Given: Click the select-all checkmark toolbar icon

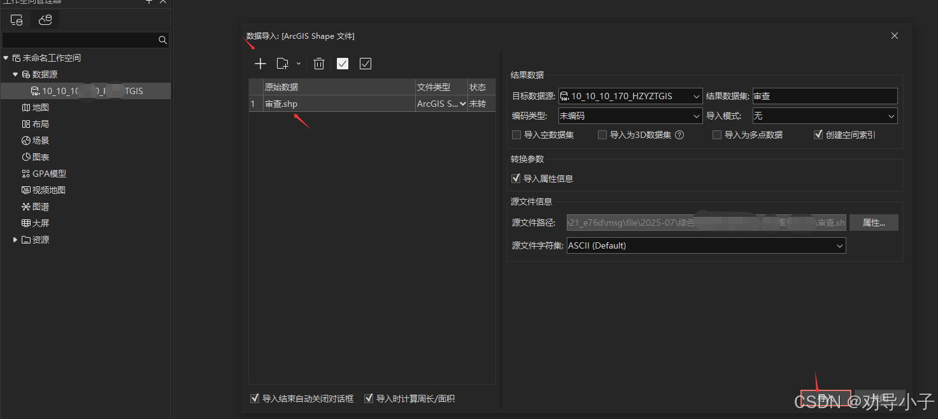Looking at the screenshot, I should point(342,64).
